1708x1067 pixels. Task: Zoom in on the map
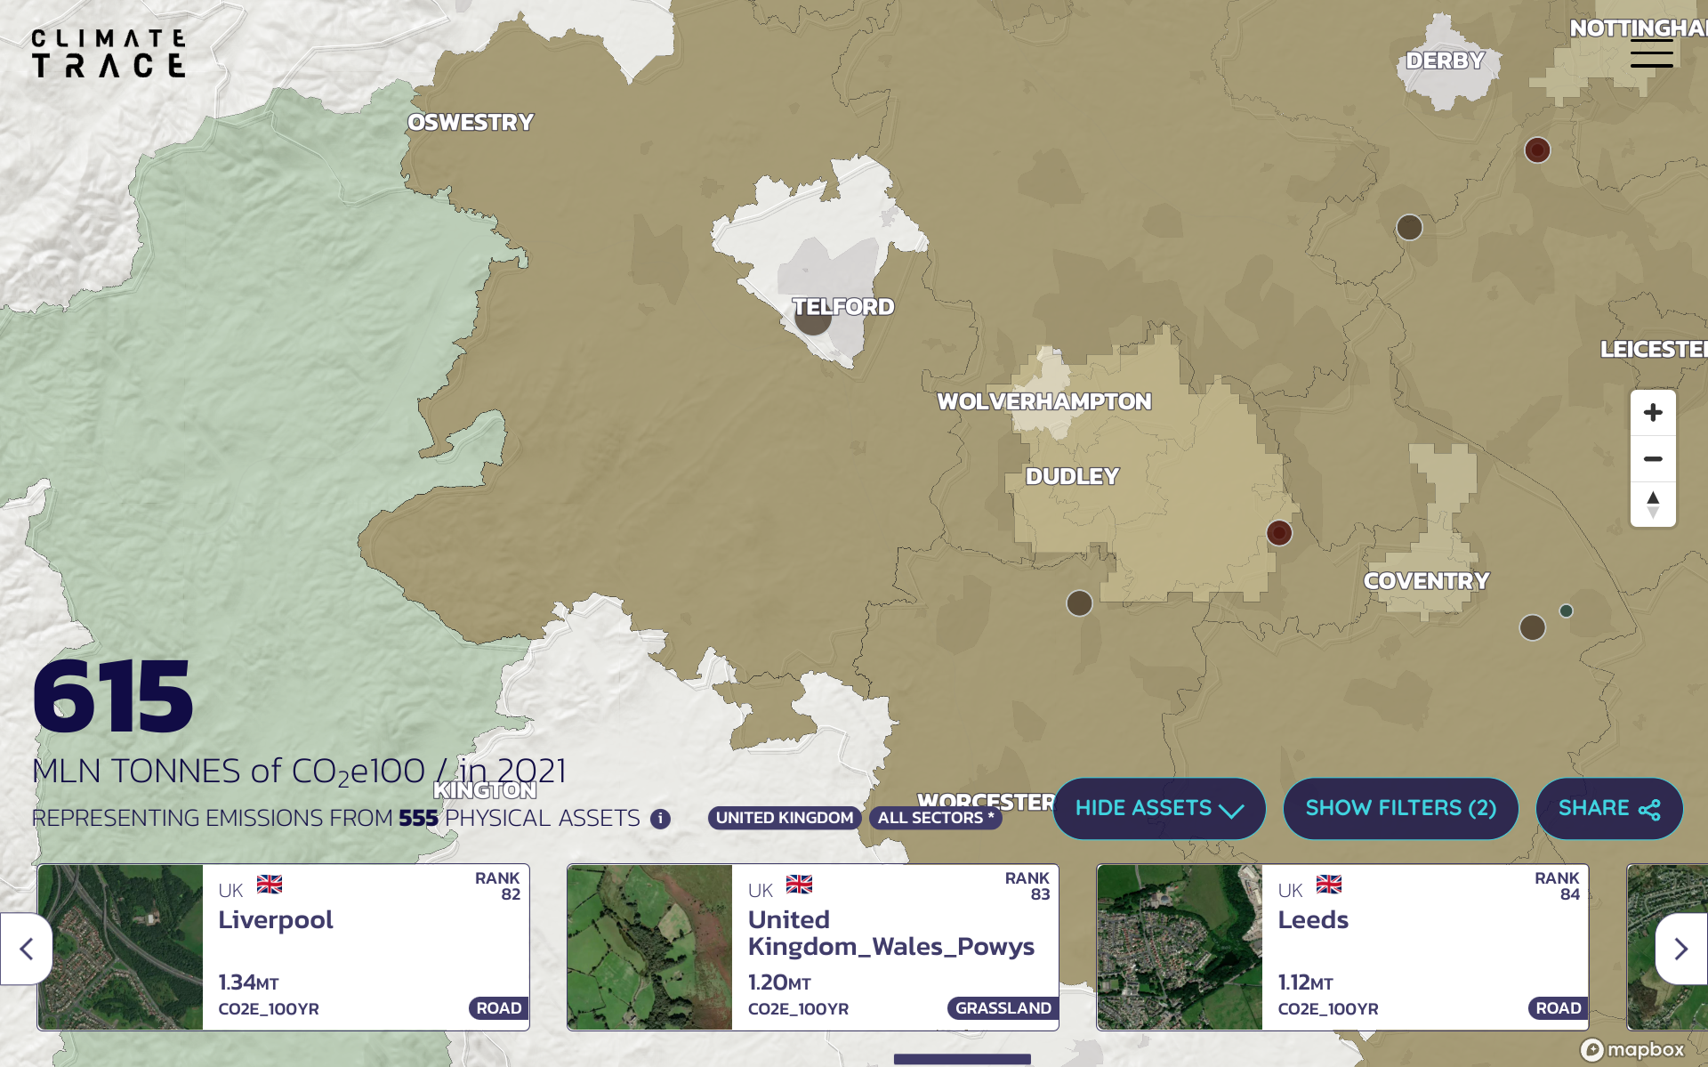pos(1653,413)
